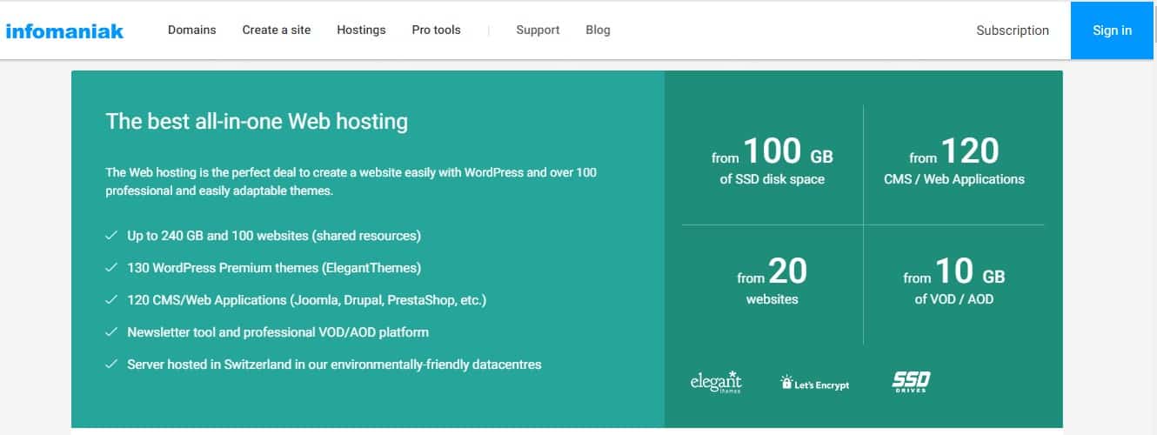1157x435 pixels.
Task: Click the SSD Drives logo
Action: point(911,381)
